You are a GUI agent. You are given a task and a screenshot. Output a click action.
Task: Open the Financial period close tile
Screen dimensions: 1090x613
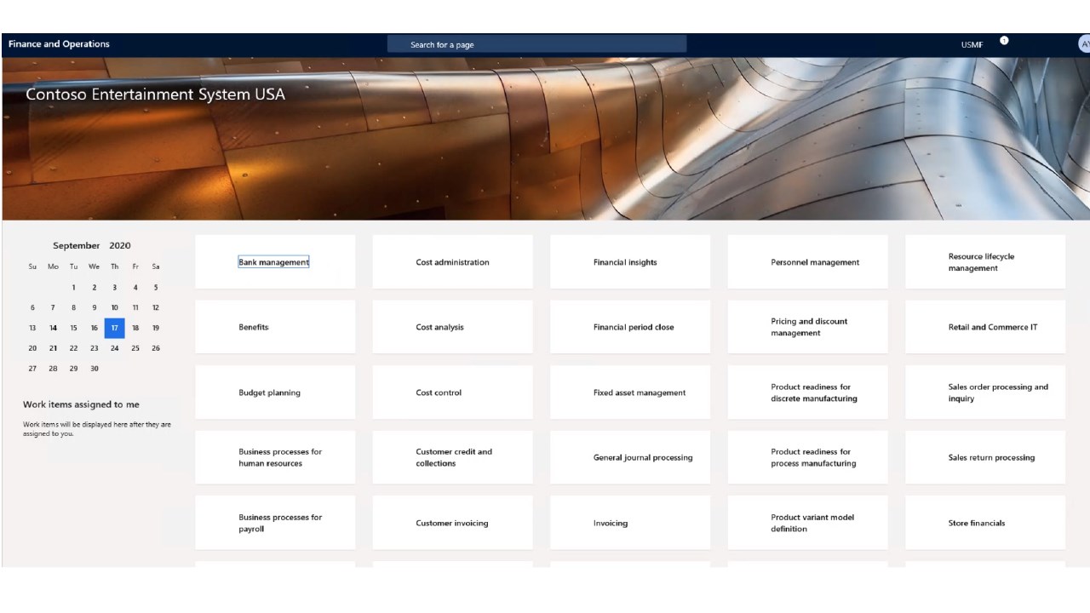pos(630,327)
